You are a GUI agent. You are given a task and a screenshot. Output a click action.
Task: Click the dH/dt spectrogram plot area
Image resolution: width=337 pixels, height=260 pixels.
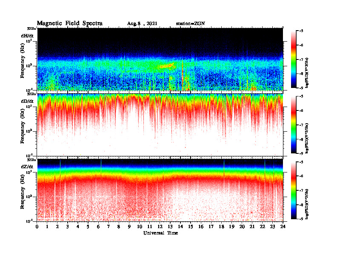(160, 59)
